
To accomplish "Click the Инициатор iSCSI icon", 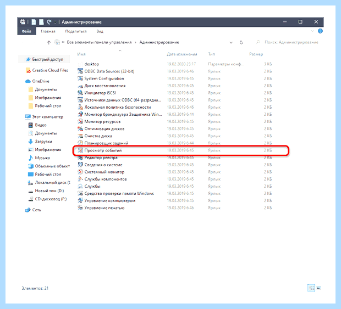I will [x=80, y=93].
